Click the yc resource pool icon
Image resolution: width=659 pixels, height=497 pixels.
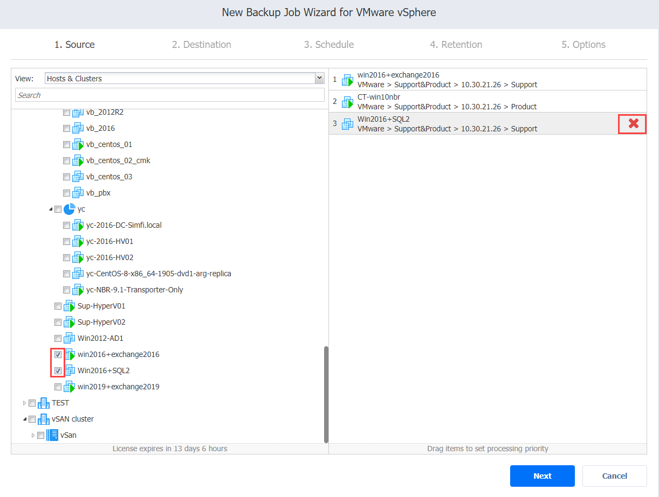69,209
